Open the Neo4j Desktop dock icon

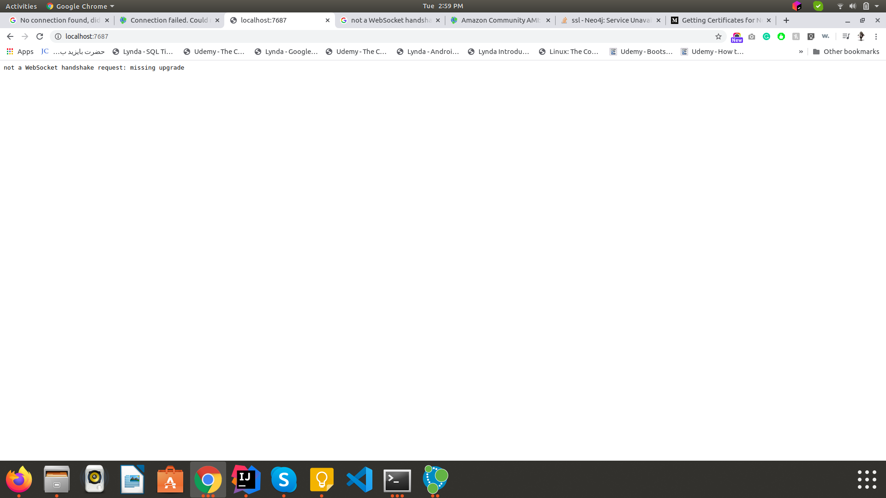click(x=435, y=480)
